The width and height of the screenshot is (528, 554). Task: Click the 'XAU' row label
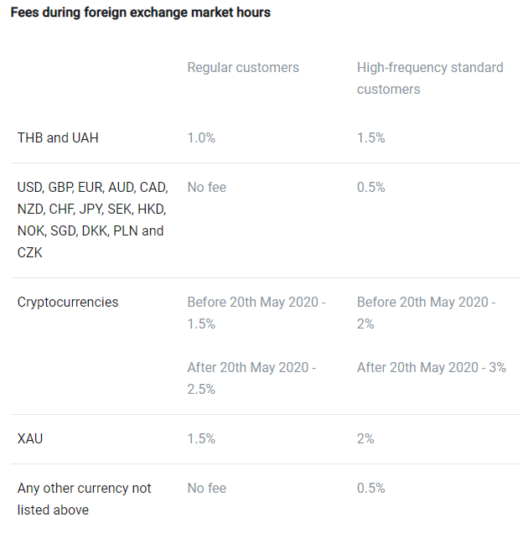click(x=30, y=439)
